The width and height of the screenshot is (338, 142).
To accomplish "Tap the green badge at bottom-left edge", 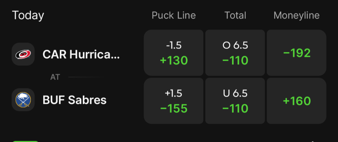I will pos(25,141).
